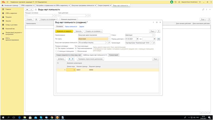This screenshot has width=213, height=120.
Task: Expand the Срок действия filter dropdown
Action: click(x=87, y=15)
